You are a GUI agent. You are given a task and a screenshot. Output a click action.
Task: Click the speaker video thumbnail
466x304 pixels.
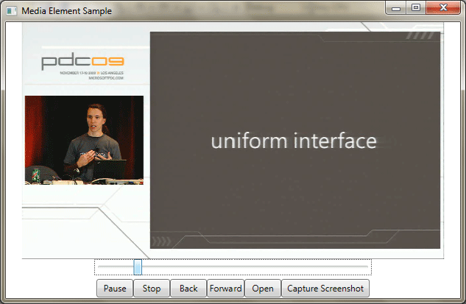point(84,141)
